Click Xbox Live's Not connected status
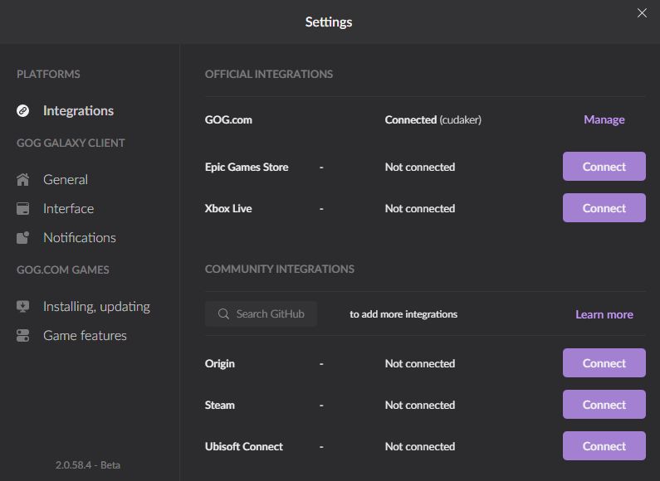The height and width of the screenshot is (481, 660). click(x=419, y=208)
